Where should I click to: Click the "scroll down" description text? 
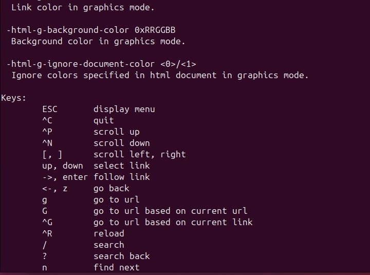(121, 143)
